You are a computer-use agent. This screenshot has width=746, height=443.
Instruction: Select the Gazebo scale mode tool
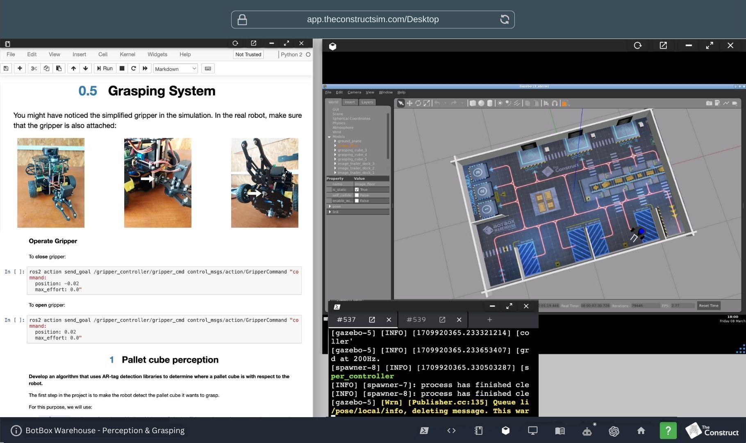click(x=427, y=103)
